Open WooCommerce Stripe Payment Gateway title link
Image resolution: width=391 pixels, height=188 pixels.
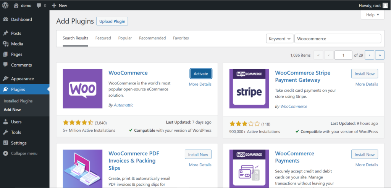(303, 76)
